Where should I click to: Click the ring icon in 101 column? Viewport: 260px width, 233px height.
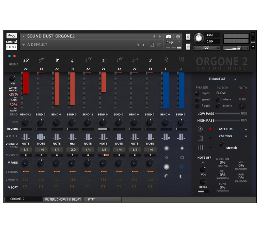click(182, 158)
